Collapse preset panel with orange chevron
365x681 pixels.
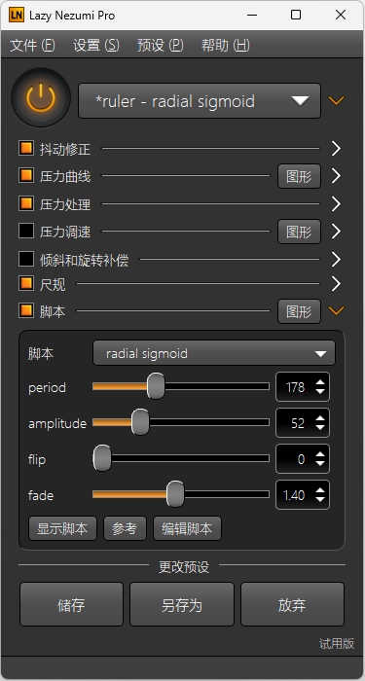coord(337,101)
